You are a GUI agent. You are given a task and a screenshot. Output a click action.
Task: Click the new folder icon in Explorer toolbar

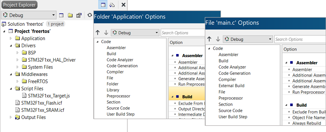click(x=70, y=15)
